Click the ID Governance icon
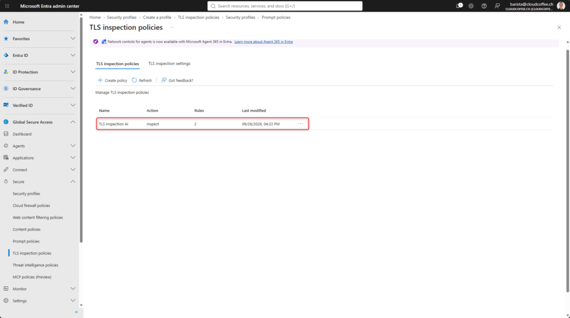 click(x=6, y=88)
